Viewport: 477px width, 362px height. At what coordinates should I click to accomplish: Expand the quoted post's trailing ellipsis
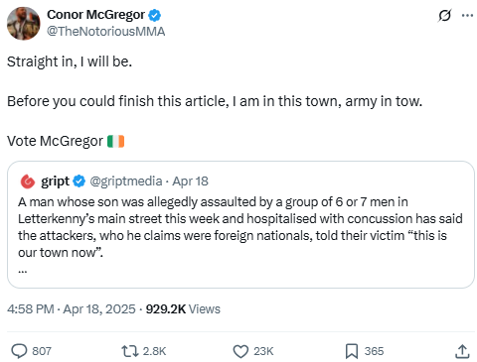point(23,271)
